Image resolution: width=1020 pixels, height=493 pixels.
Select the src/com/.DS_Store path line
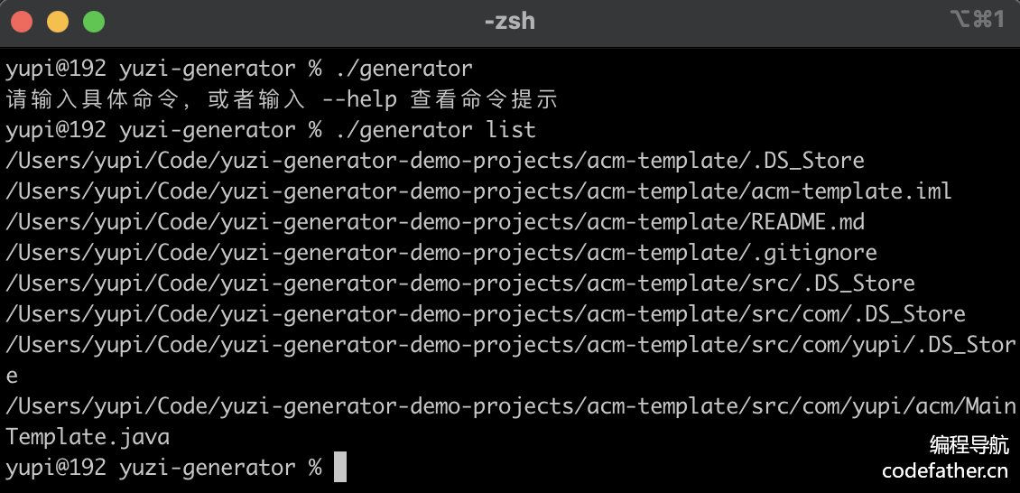(485, 314)
